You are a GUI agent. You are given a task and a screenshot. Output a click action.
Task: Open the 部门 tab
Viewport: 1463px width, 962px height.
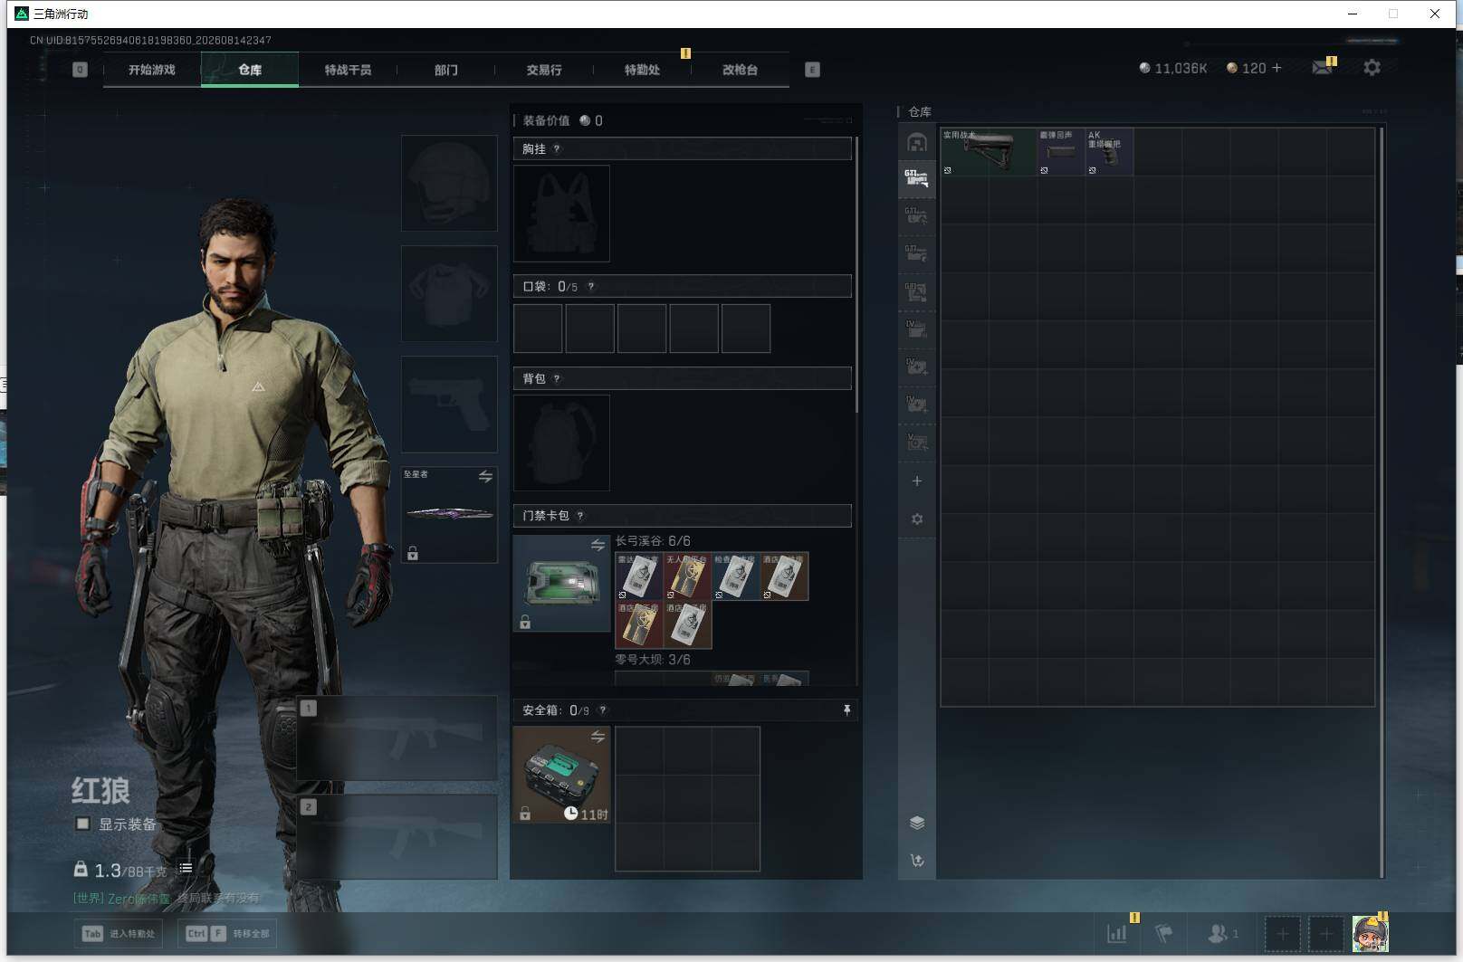coord(445,70)
